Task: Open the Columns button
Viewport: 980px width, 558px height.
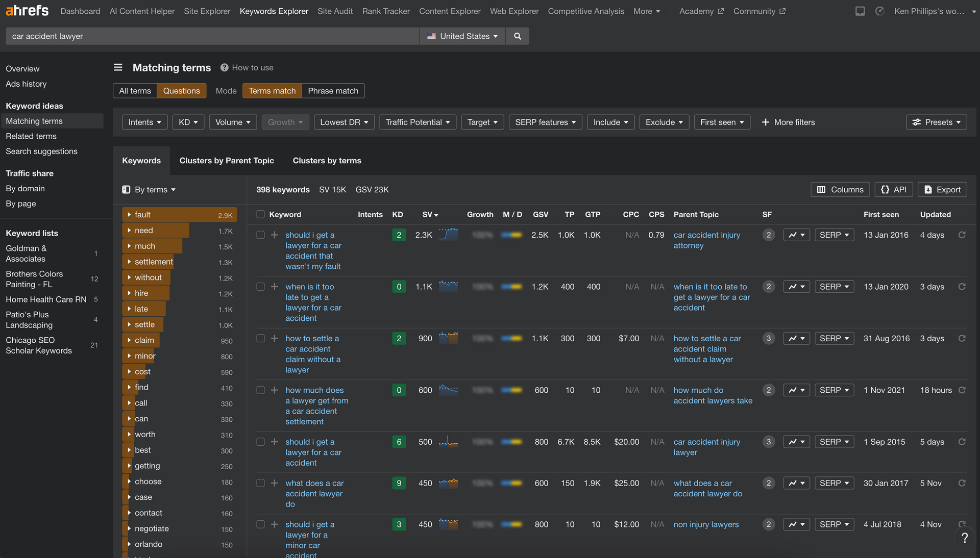Action: point(840,190)
